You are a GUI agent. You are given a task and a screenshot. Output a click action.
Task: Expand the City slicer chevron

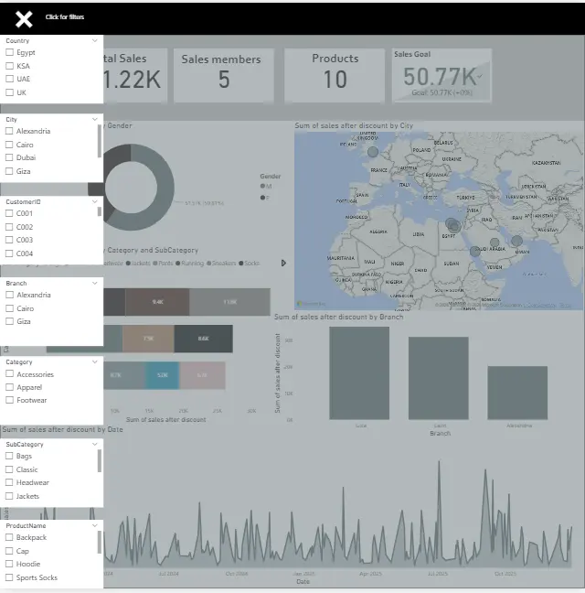tap(95, 119)
